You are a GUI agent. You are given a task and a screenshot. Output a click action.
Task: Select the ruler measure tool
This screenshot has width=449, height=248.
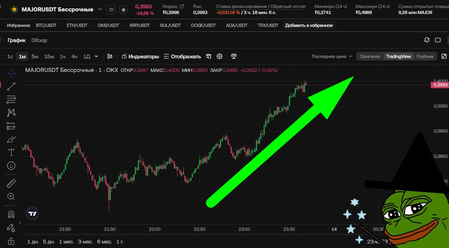[11, 183]
